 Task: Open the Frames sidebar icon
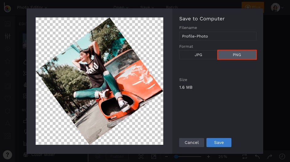(x=8, y=86)
